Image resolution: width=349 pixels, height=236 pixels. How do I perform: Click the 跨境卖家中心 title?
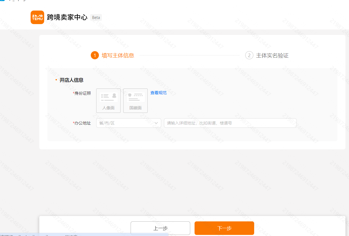pos(67,17)
